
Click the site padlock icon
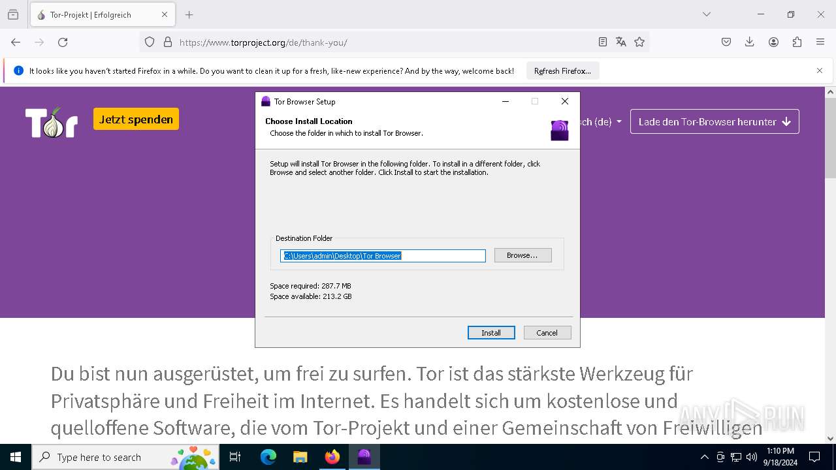[168, 42]
